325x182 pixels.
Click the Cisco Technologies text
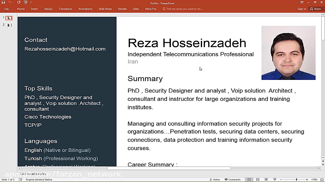(x=48, y=117)
